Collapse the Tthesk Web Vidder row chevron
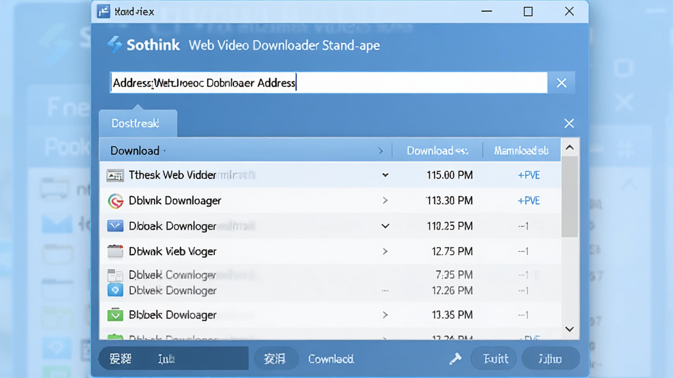 pyautogui.click(x=385, y=175)
